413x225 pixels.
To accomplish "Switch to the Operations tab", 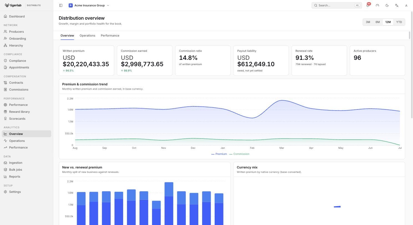I will coord(87,35).
